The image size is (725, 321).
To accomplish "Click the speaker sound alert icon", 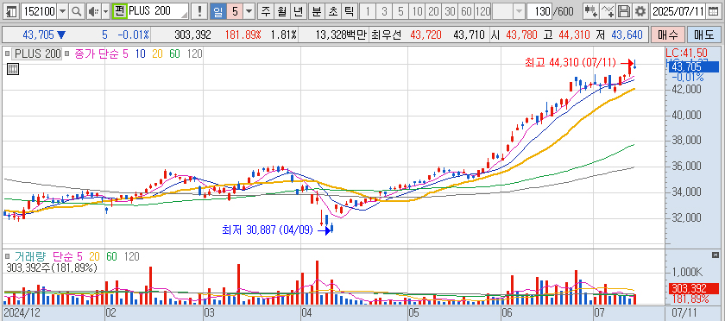I will pos(94,11).
